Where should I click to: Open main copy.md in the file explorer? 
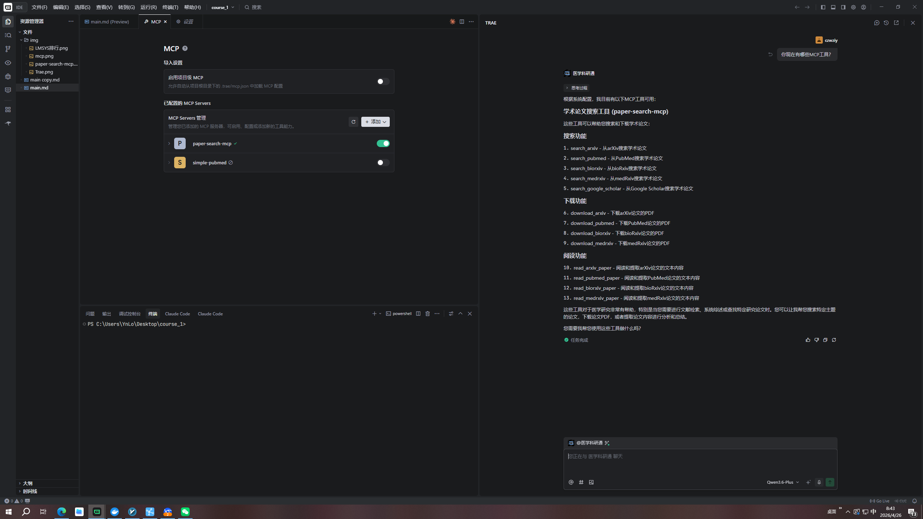point(45,80)
